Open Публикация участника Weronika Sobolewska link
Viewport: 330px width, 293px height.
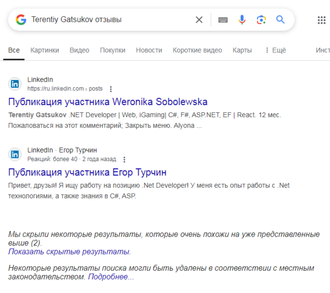[x=108, y=102]
